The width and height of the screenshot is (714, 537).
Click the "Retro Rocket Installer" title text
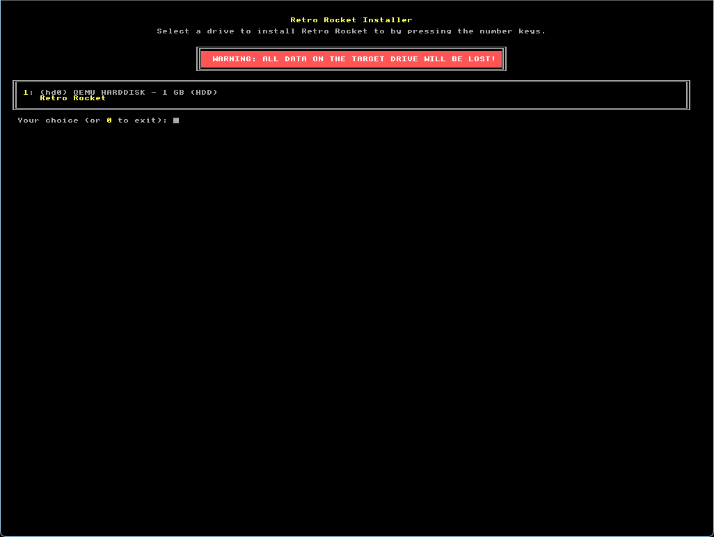click(x=351, y=20)
